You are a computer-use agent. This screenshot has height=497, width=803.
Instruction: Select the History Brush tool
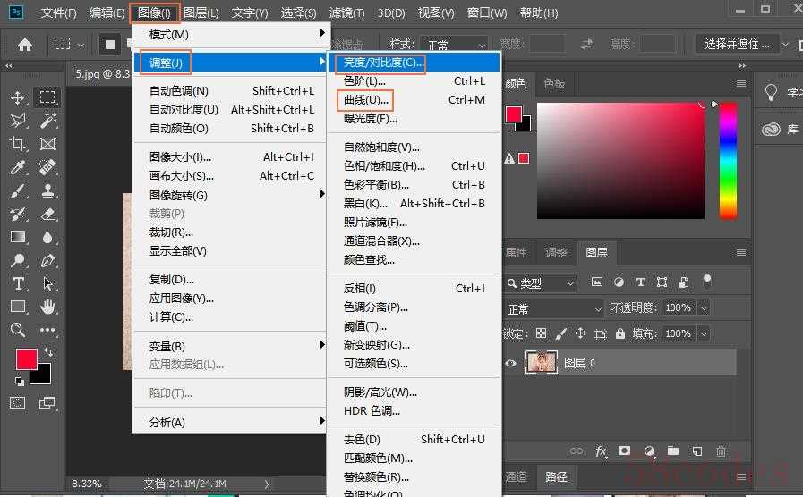[18, 214]
